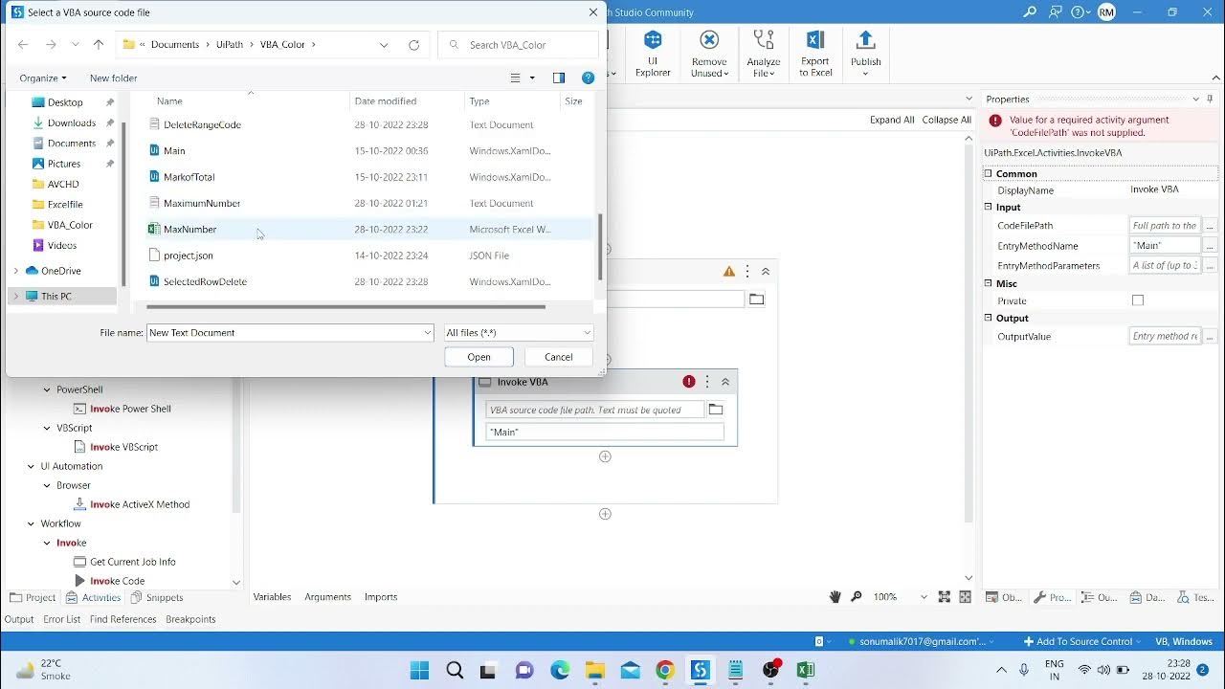Collapse the Input section in Properties

[989, 207]
